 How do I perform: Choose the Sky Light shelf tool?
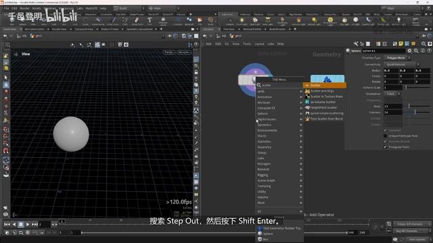344,21
